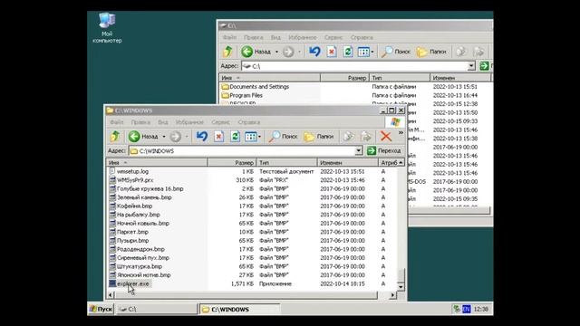Click green arrows page icon in C:\WINDOWS toolbar
The width and height of the screenshot is (580, 326).
(235, 137)
